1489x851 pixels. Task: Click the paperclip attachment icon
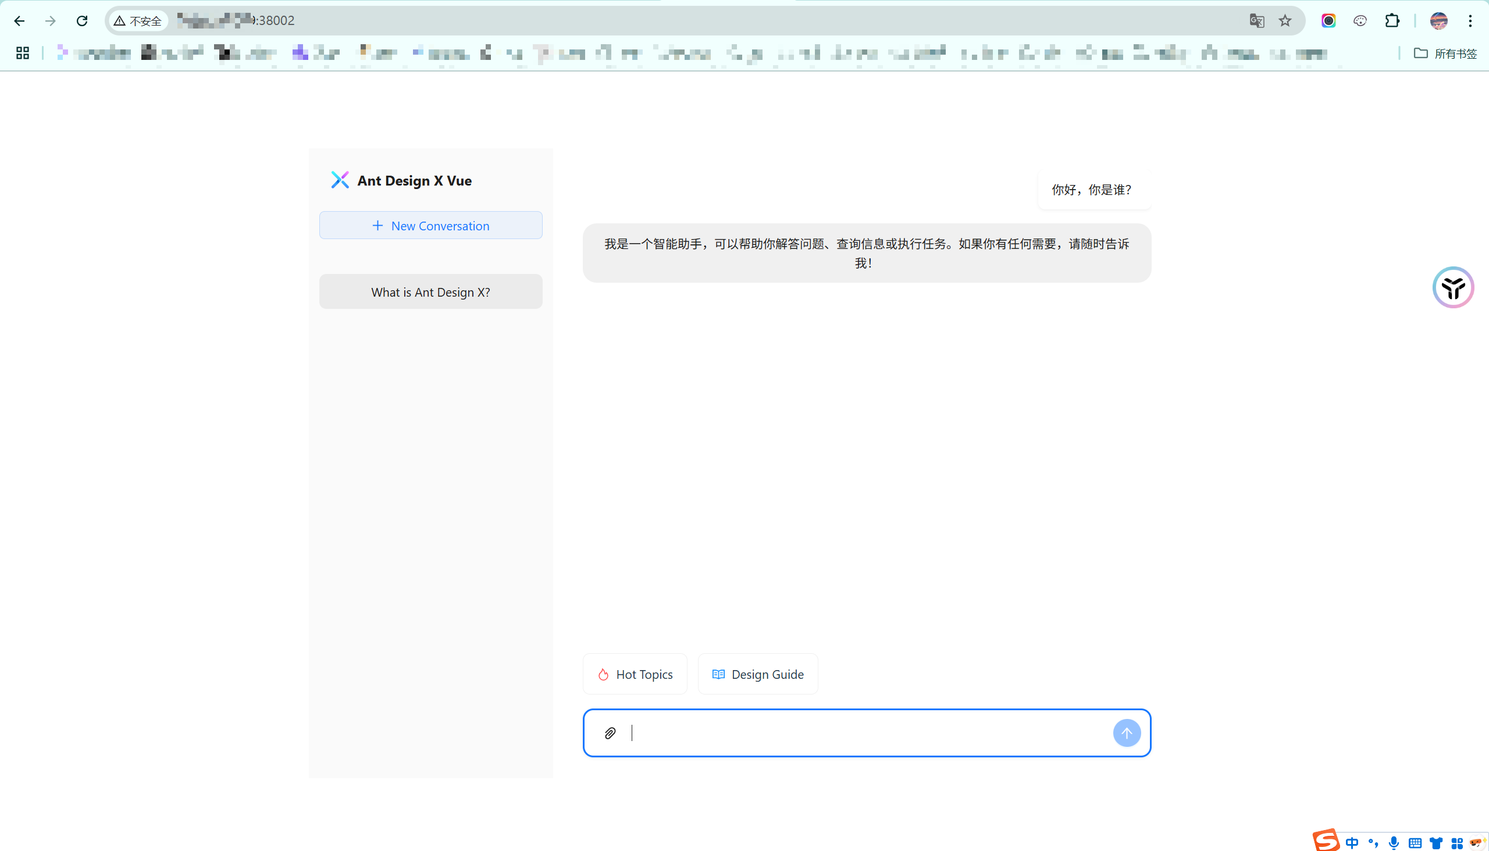coord(610,733)
